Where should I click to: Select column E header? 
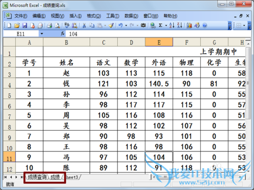tap(159, 42)
